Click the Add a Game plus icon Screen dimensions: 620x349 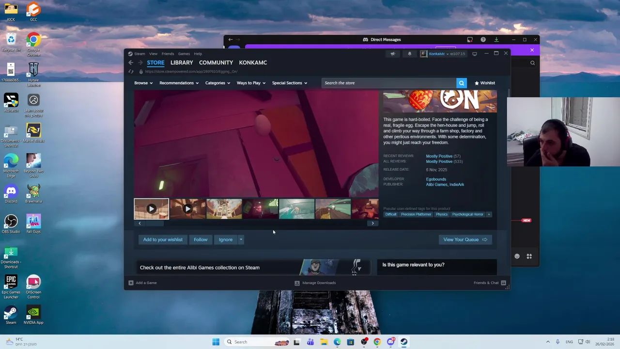[131, 283]
